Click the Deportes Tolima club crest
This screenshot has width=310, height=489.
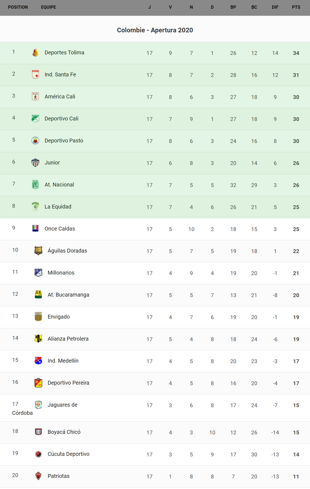[x=35, y=53]
